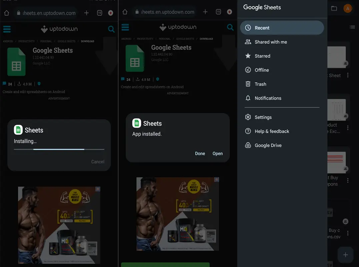Tap 'Google LLC' developer in middle panel

[x=160, y=60]
